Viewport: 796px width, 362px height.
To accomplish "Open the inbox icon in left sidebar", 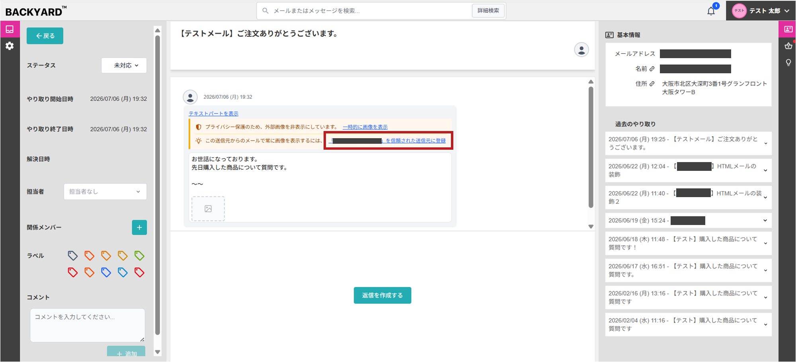I will 10,29.
